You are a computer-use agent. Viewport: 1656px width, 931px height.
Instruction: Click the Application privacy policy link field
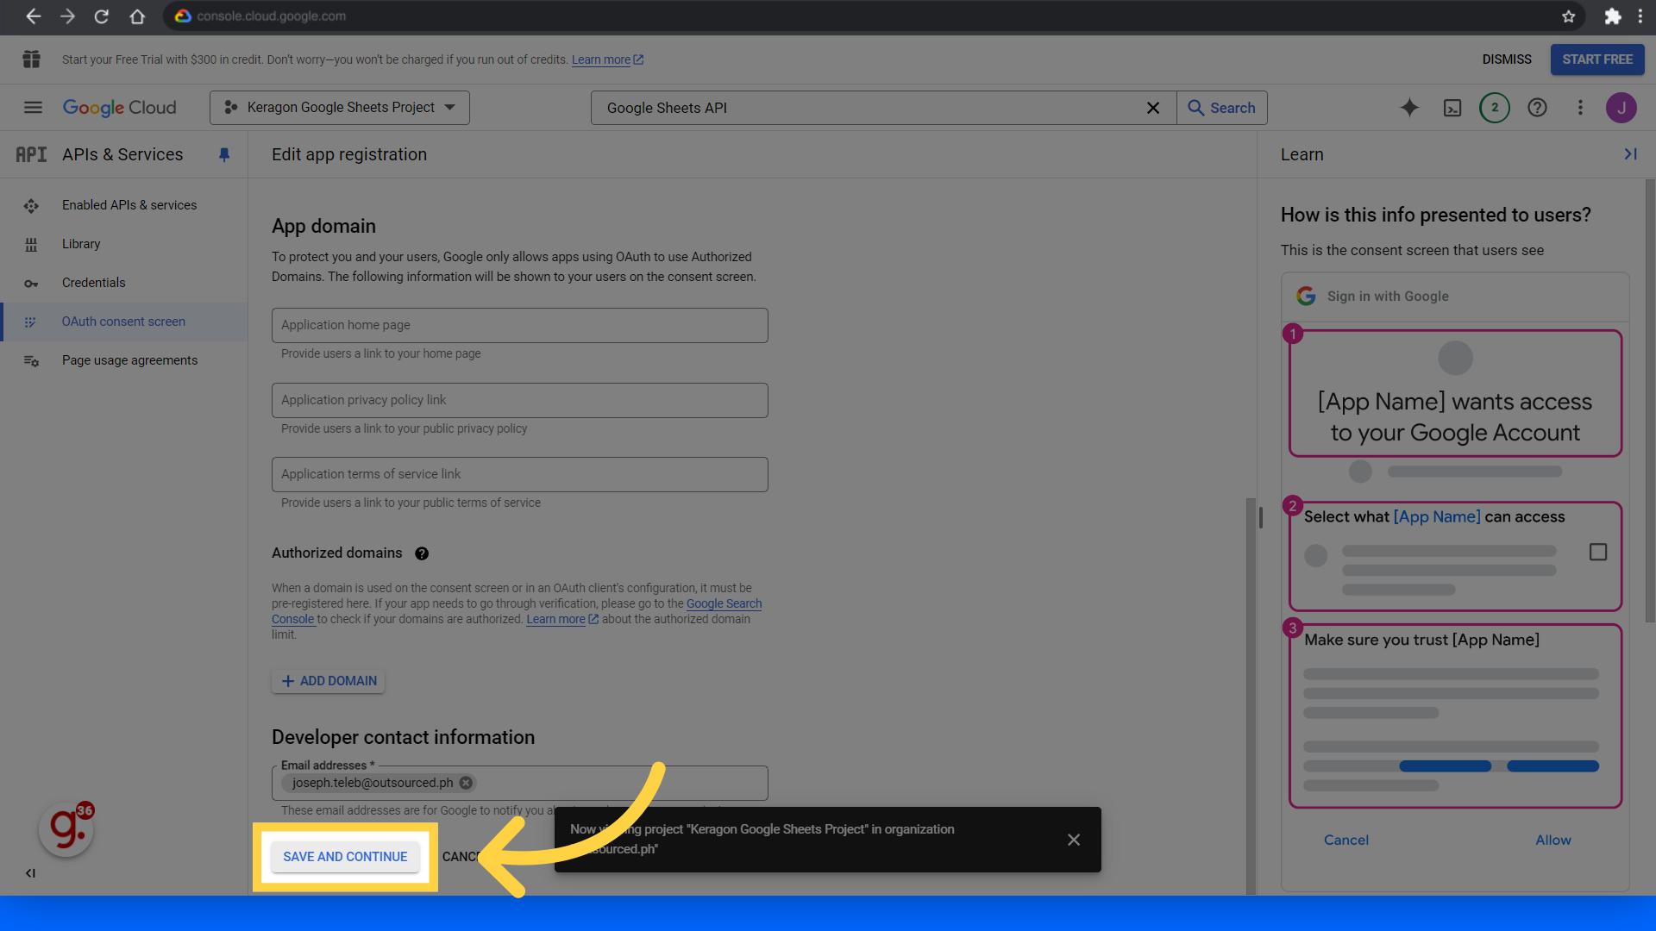[x=519, y=400]
